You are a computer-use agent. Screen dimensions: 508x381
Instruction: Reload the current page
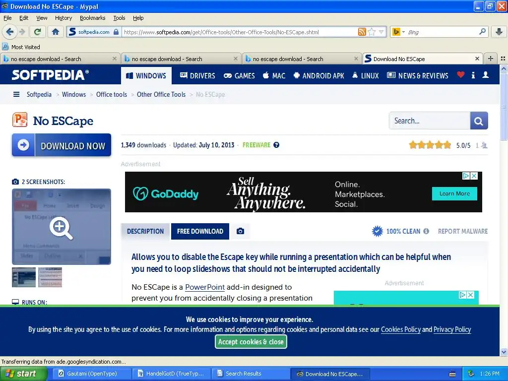38,32
